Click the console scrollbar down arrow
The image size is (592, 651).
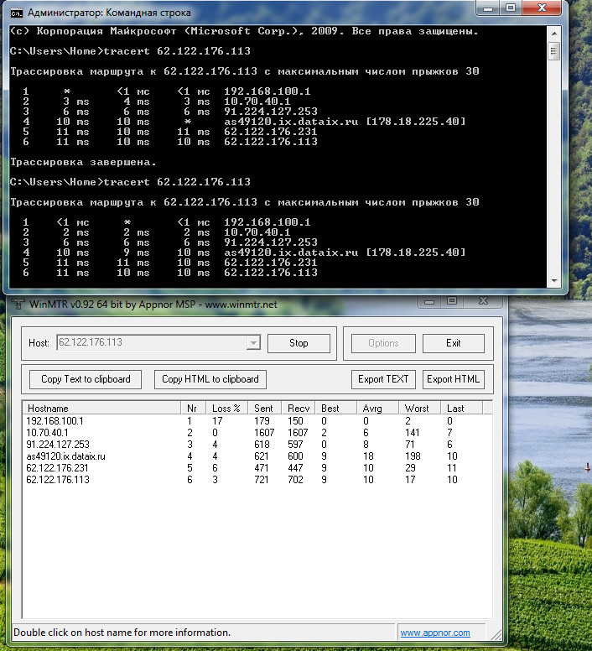click(553, 282)
